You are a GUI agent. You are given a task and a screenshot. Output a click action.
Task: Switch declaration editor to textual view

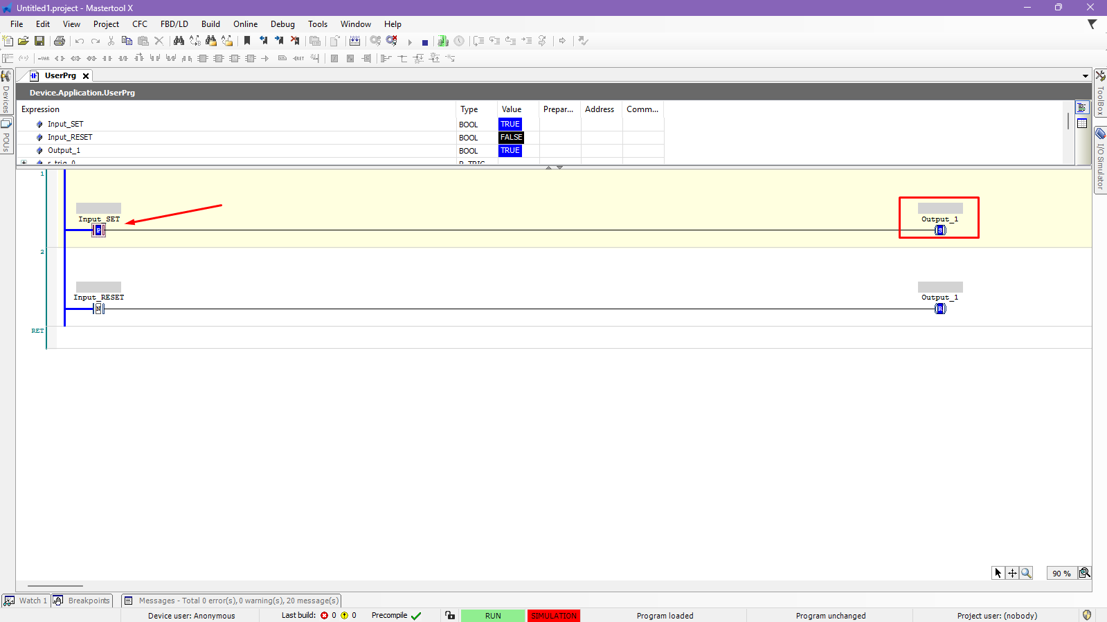pyautogui.click(x=1082, y=108)
